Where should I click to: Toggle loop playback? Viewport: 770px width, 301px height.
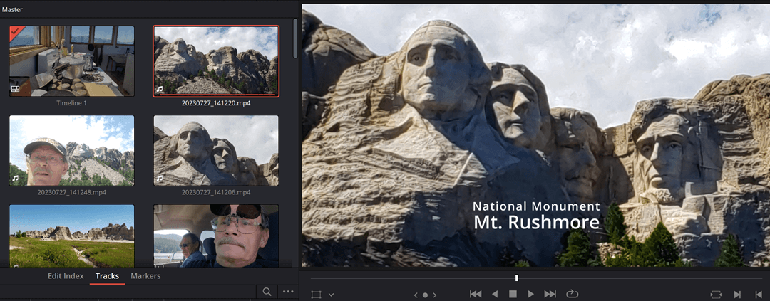coord(572,294)
